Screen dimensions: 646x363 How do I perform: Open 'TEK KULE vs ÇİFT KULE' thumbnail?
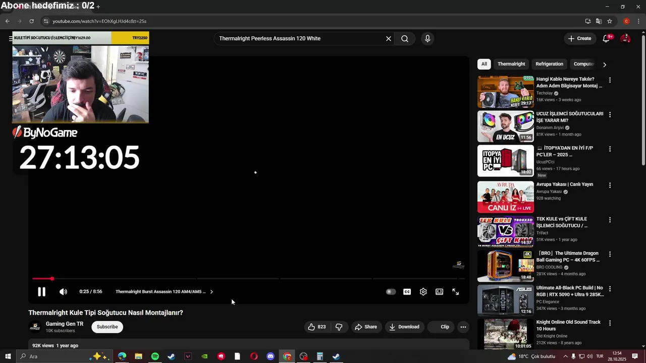point(506,231)
